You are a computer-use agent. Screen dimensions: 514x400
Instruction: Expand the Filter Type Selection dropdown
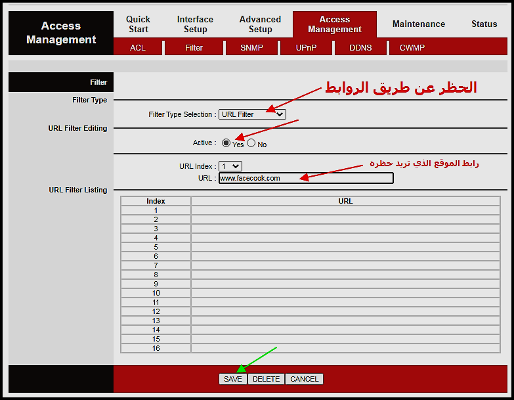point(252,114)
